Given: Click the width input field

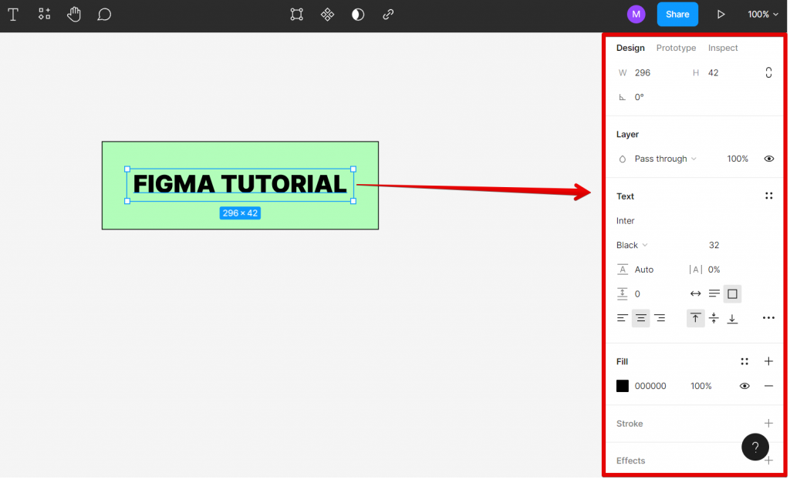Looking at the screenshot, I should (x=644, y=72).
